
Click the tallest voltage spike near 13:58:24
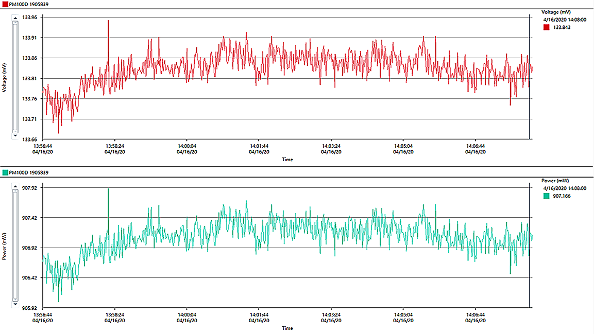108,22
